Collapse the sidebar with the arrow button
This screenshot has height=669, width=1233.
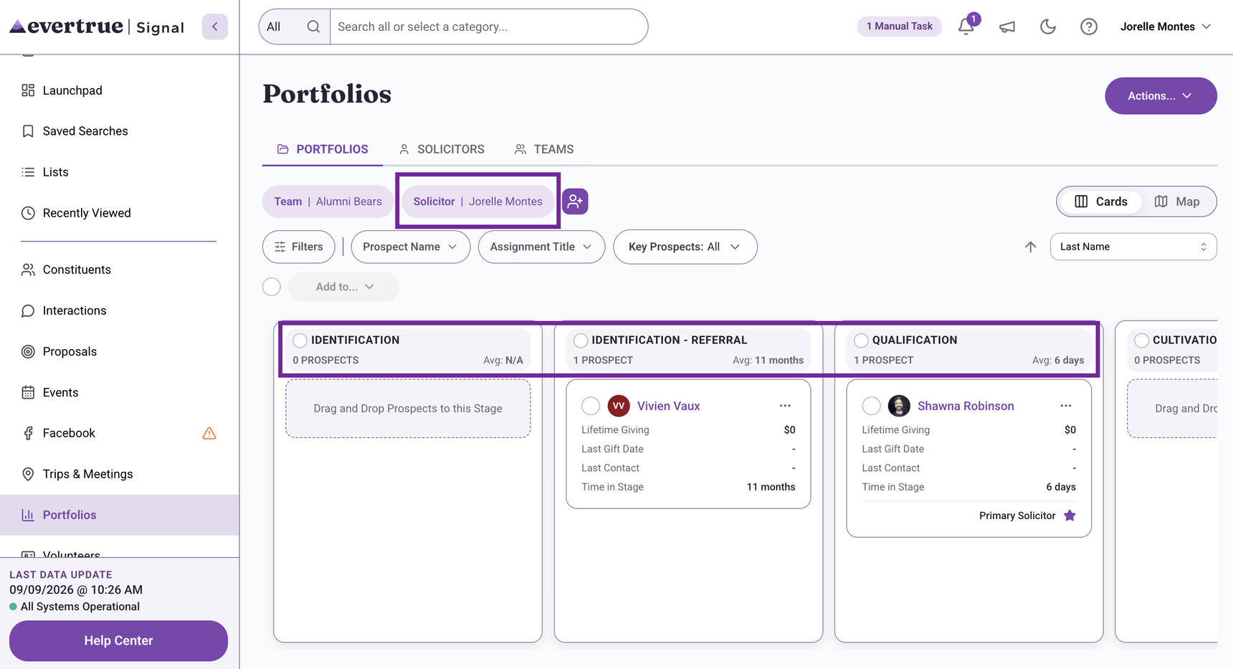coord(214,27)
